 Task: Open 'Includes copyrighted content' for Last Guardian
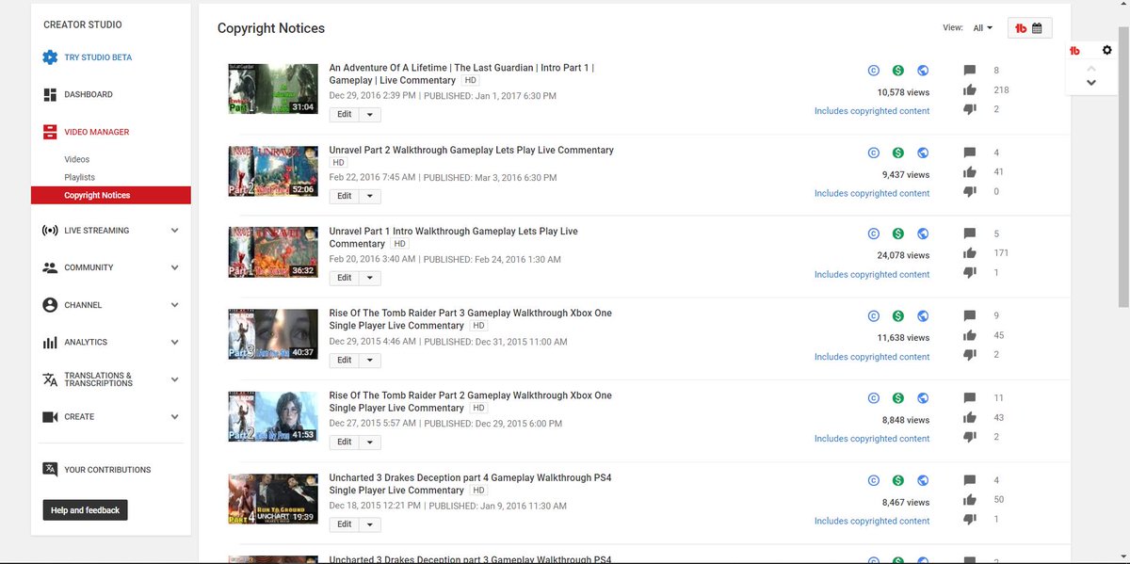(872, 111)
